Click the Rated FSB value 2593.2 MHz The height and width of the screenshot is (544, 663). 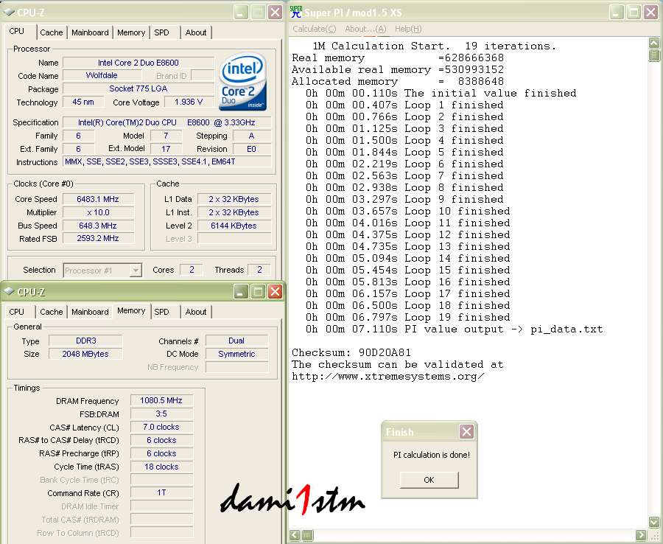pyautogui.click(x=98, y=239)
